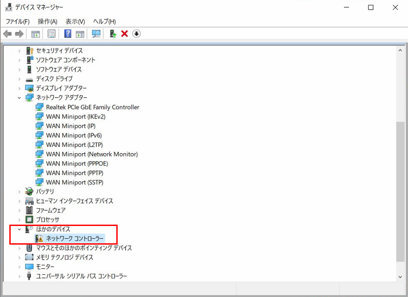This screenshot has width=408, height=297.
Task: Click the red X Uninstall device icon
Action: coord(125,34)
